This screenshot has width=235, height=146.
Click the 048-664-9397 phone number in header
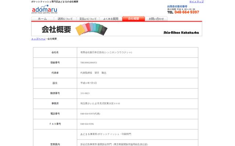tap(187, 12)
